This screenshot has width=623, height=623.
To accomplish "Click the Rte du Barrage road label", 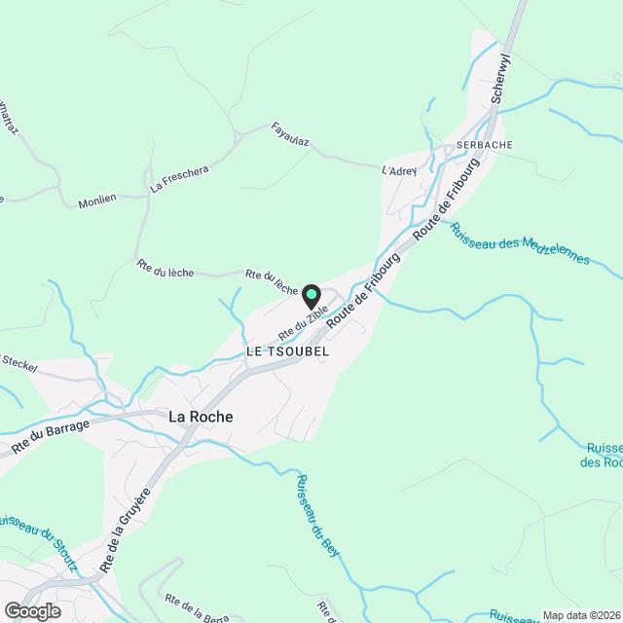I will pyautogui.click(x=51, y=436).
